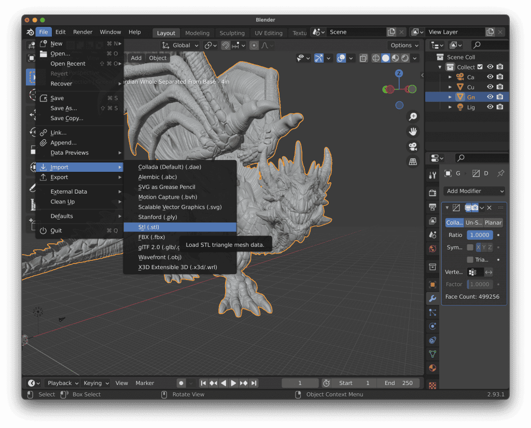
Task: Toggle snapping magnet icon
Action: pyautogui.click(x=225, y=46)
